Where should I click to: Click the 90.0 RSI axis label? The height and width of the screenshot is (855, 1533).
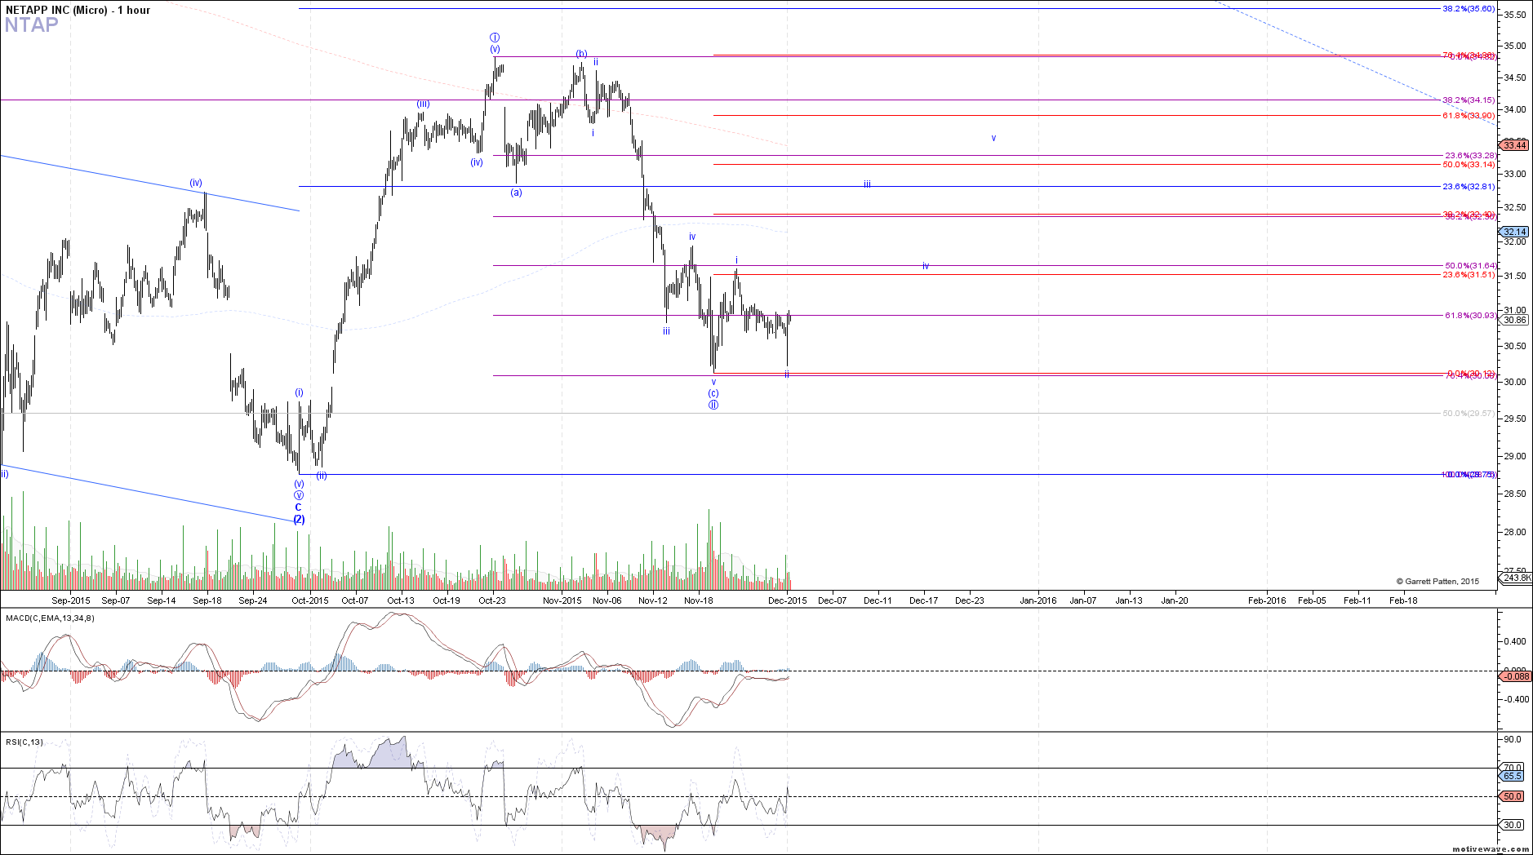tap(1513, 739)
